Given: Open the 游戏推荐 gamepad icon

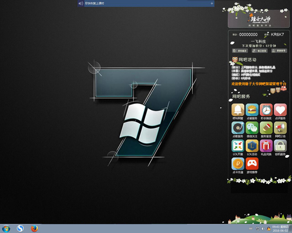Looking at the screenshot, I should (x=252, y=164).
